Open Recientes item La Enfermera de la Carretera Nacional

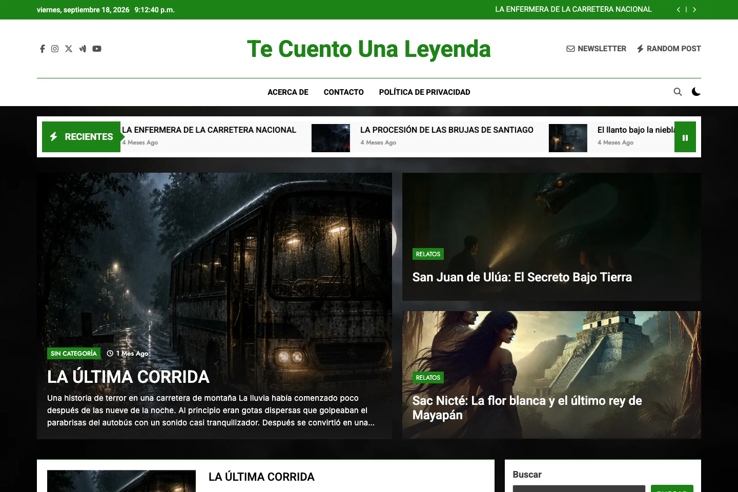tap(209, 130)
